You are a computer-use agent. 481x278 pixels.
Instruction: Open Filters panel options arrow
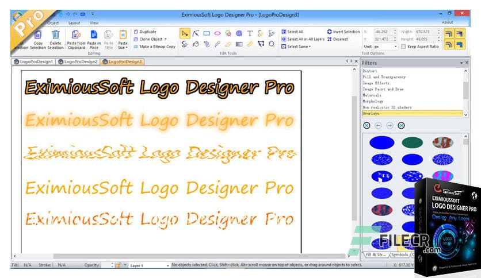[461, 63]
